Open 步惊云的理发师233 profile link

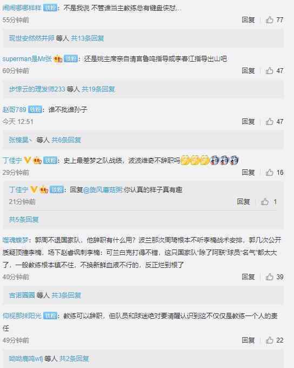coord(37,89)
